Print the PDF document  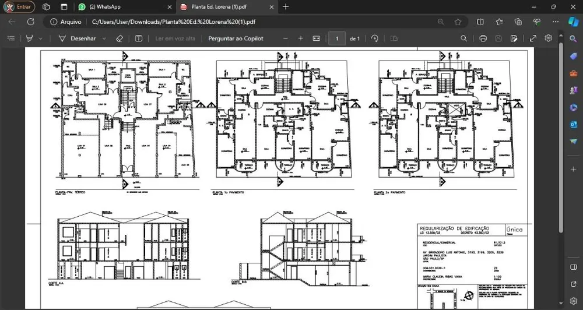click(x=483, y=38)
